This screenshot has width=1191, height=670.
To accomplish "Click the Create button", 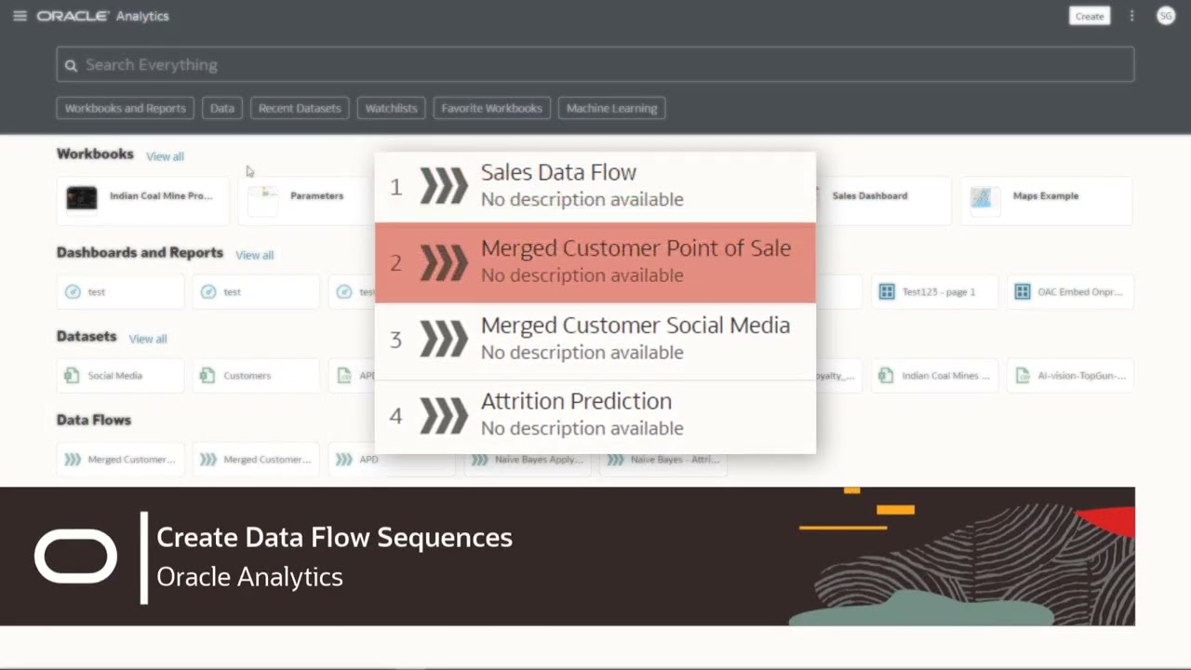I will pos(1090,16).
